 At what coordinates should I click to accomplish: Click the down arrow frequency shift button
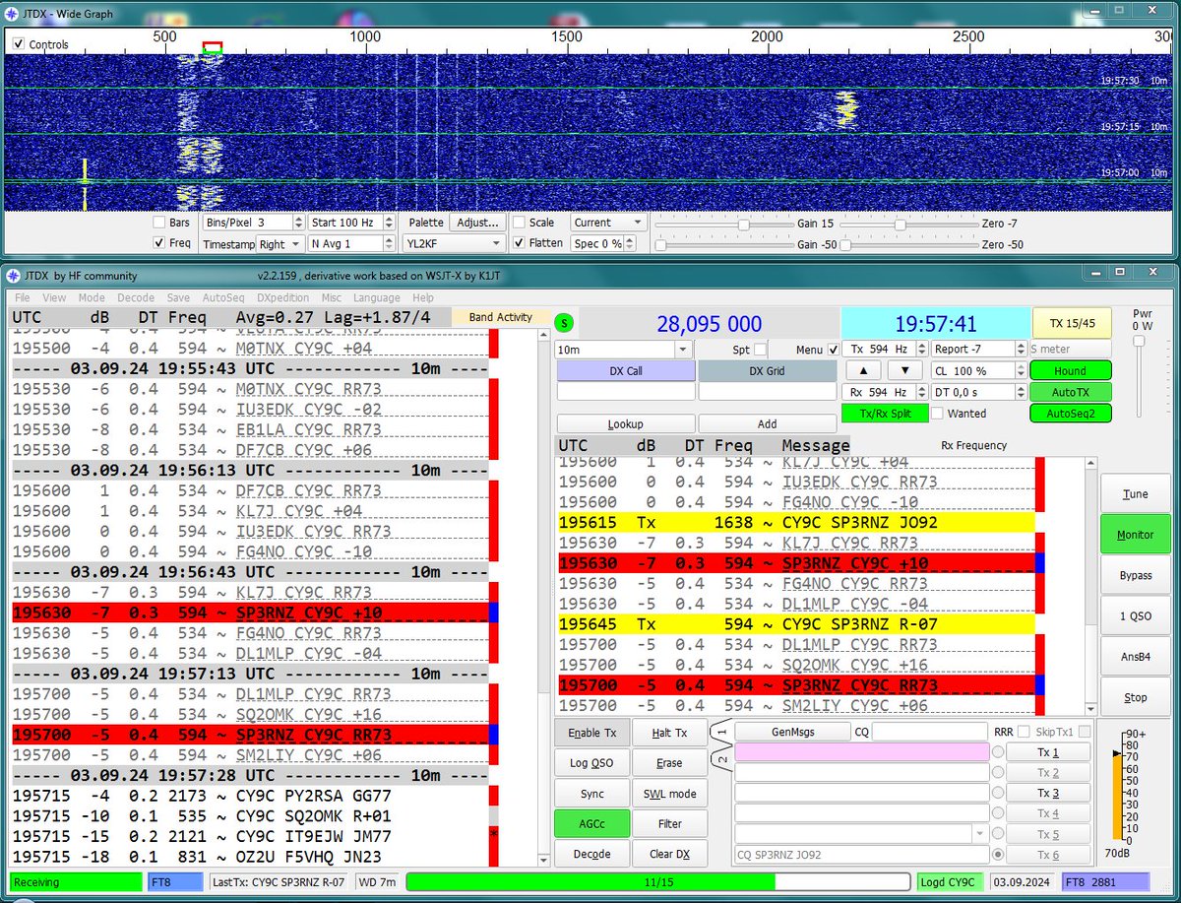[904, 370]
